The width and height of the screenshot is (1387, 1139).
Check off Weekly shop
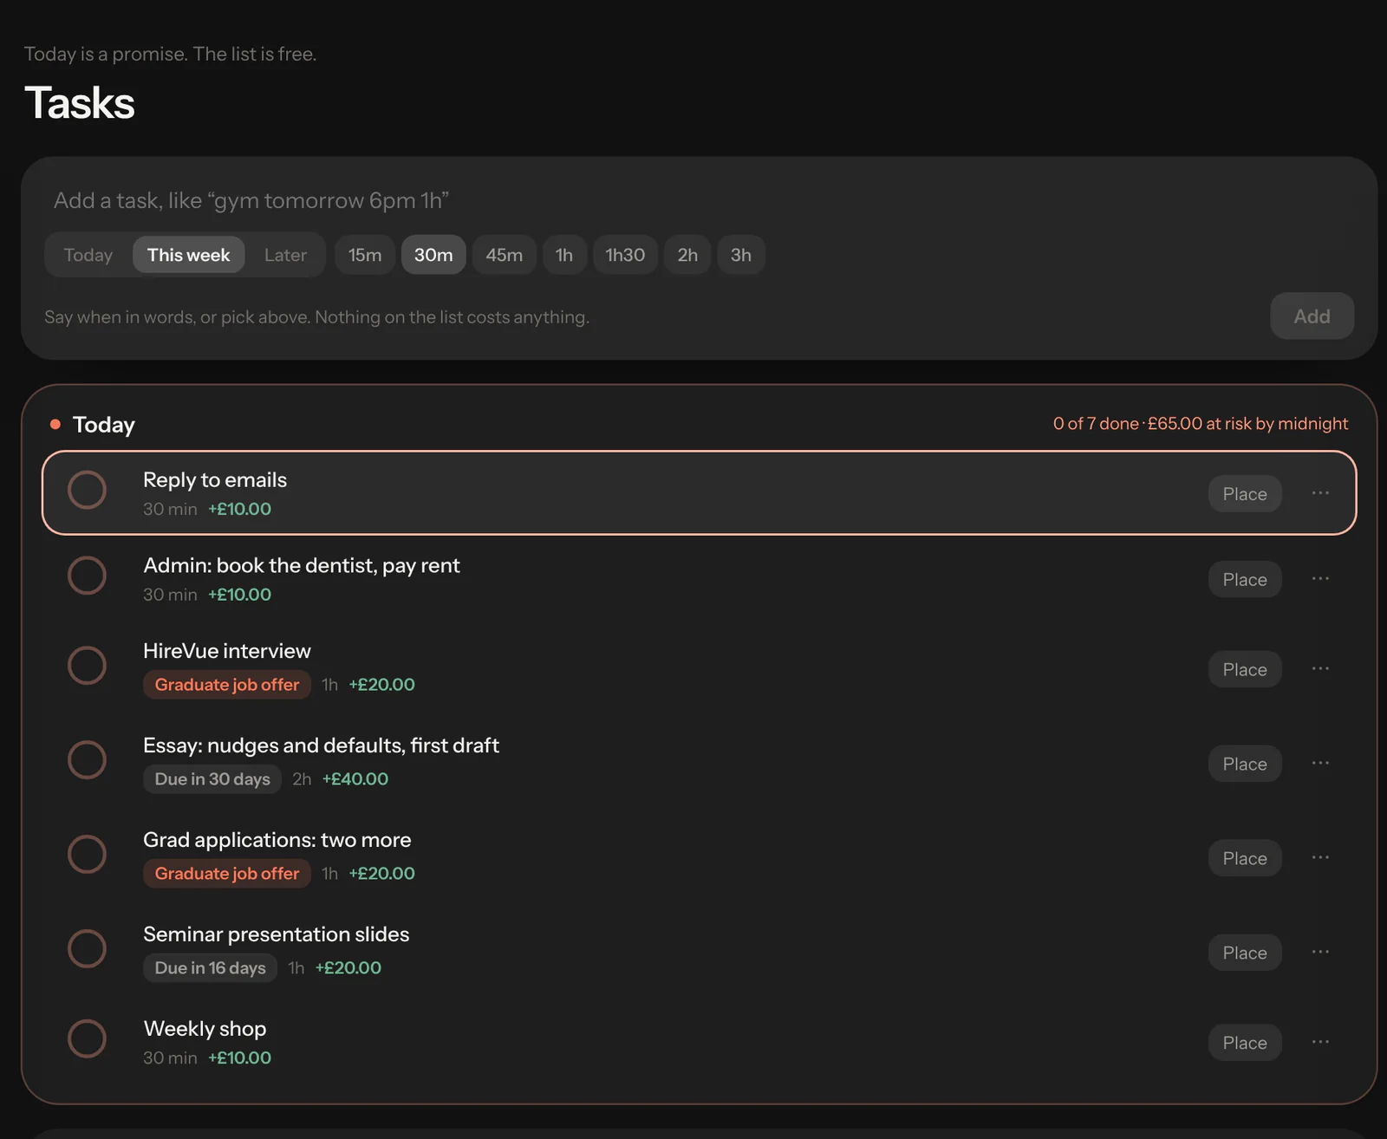[x=88, y=1039]
